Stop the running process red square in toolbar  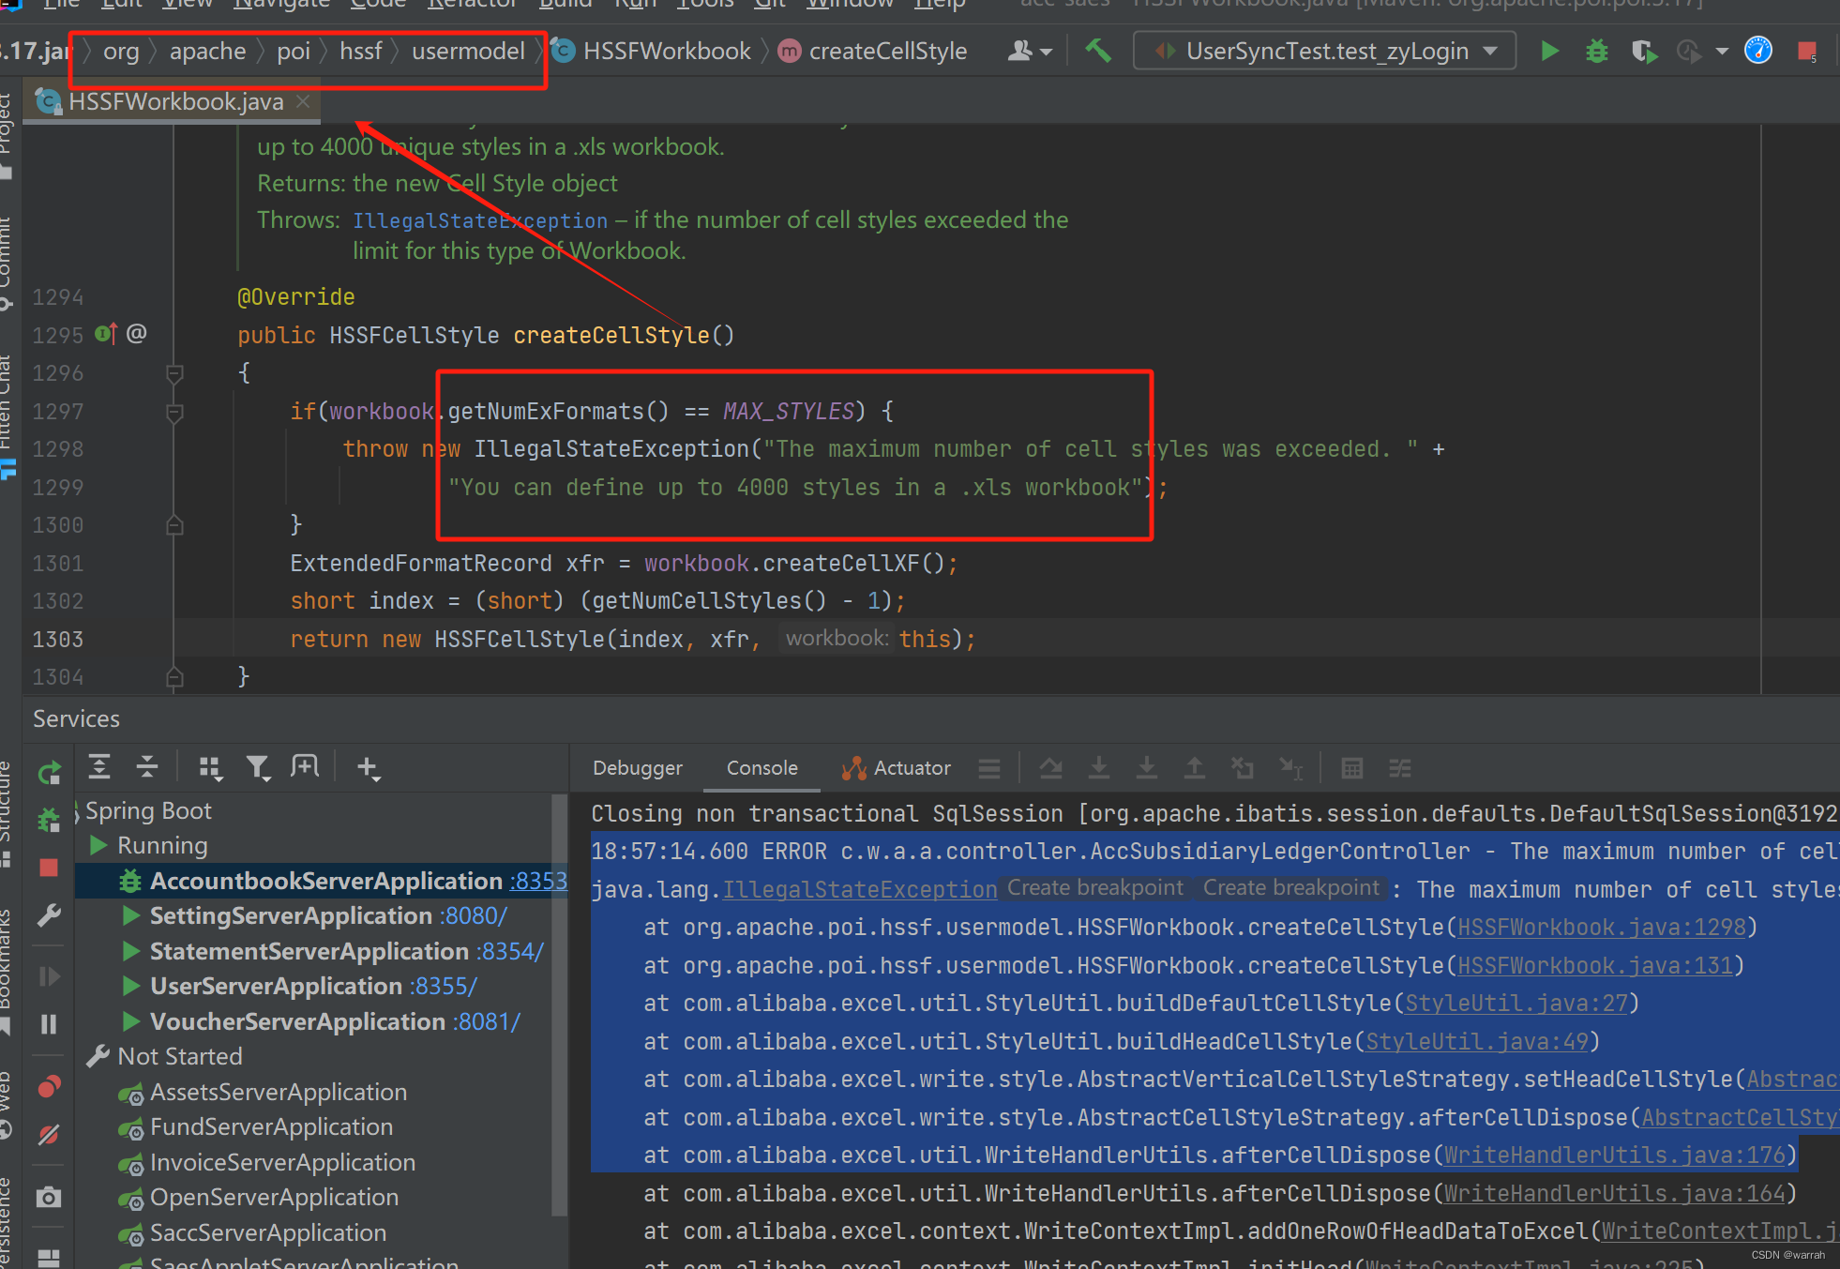(1806, 52)
